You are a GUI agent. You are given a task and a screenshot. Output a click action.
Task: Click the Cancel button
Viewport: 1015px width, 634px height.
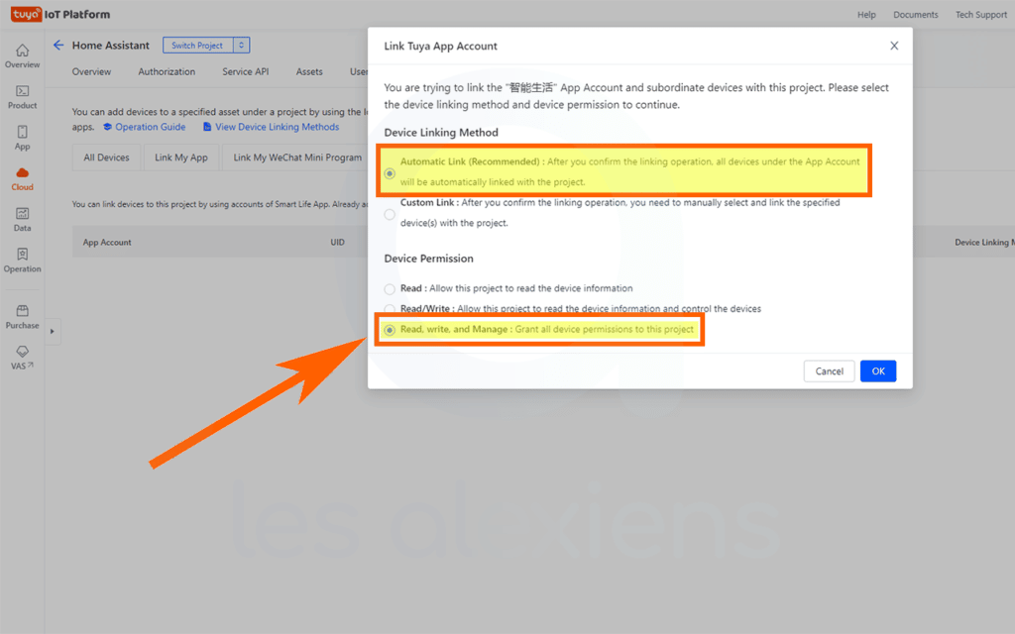click(x=830, y=370)
